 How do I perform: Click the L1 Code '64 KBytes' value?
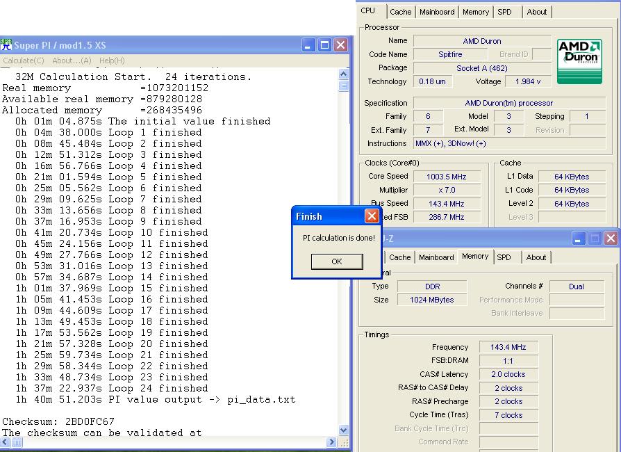[x=572, y=190]
